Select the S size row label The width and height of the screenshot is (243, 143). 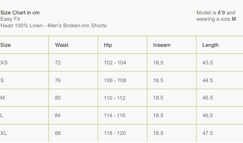coord(2,80)
